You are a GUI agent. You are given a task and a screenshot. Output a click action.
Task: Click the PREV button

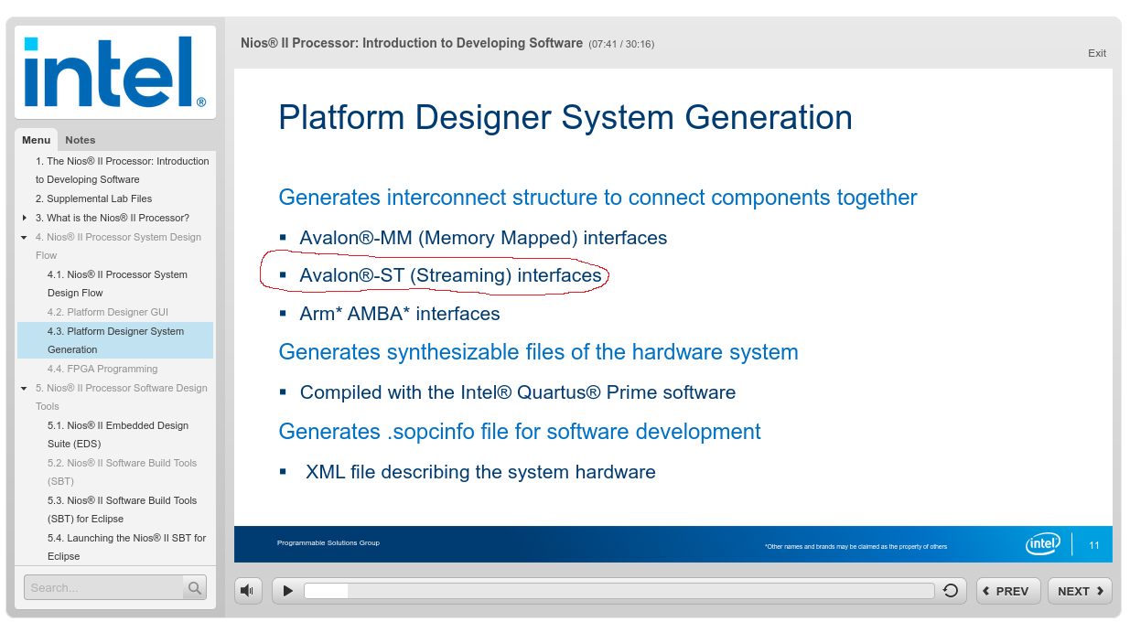point(1008,591)
